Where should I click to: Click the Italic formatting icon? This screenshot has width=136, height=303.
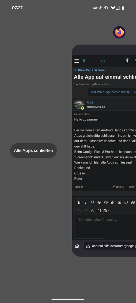[x=86, y=202]
